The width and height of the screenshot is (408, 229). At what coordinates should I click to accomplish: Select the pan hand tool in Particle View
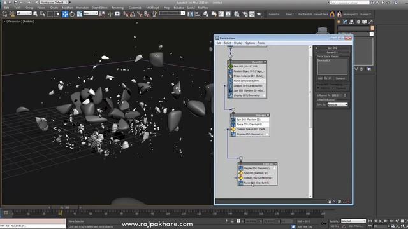tap(330, 202)
